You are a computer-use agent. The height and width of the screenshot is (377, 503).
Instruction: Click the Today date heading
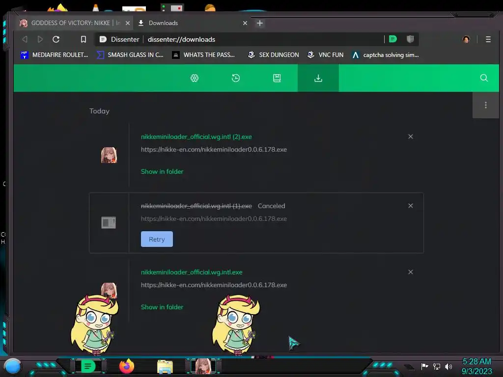point(99,111)
